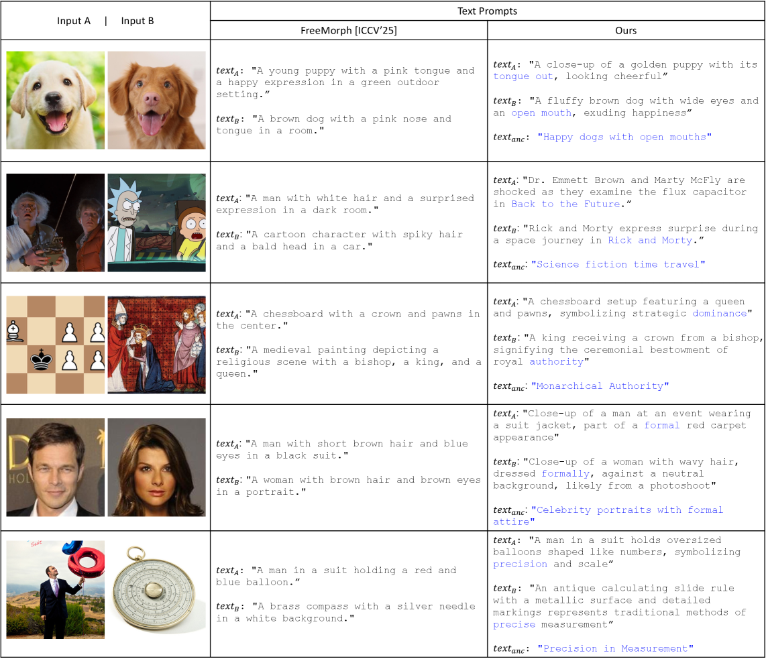The width and height of the screenshot is (766, 661).
Task: Select the brass slide rule image
Action: coord(156,589)
